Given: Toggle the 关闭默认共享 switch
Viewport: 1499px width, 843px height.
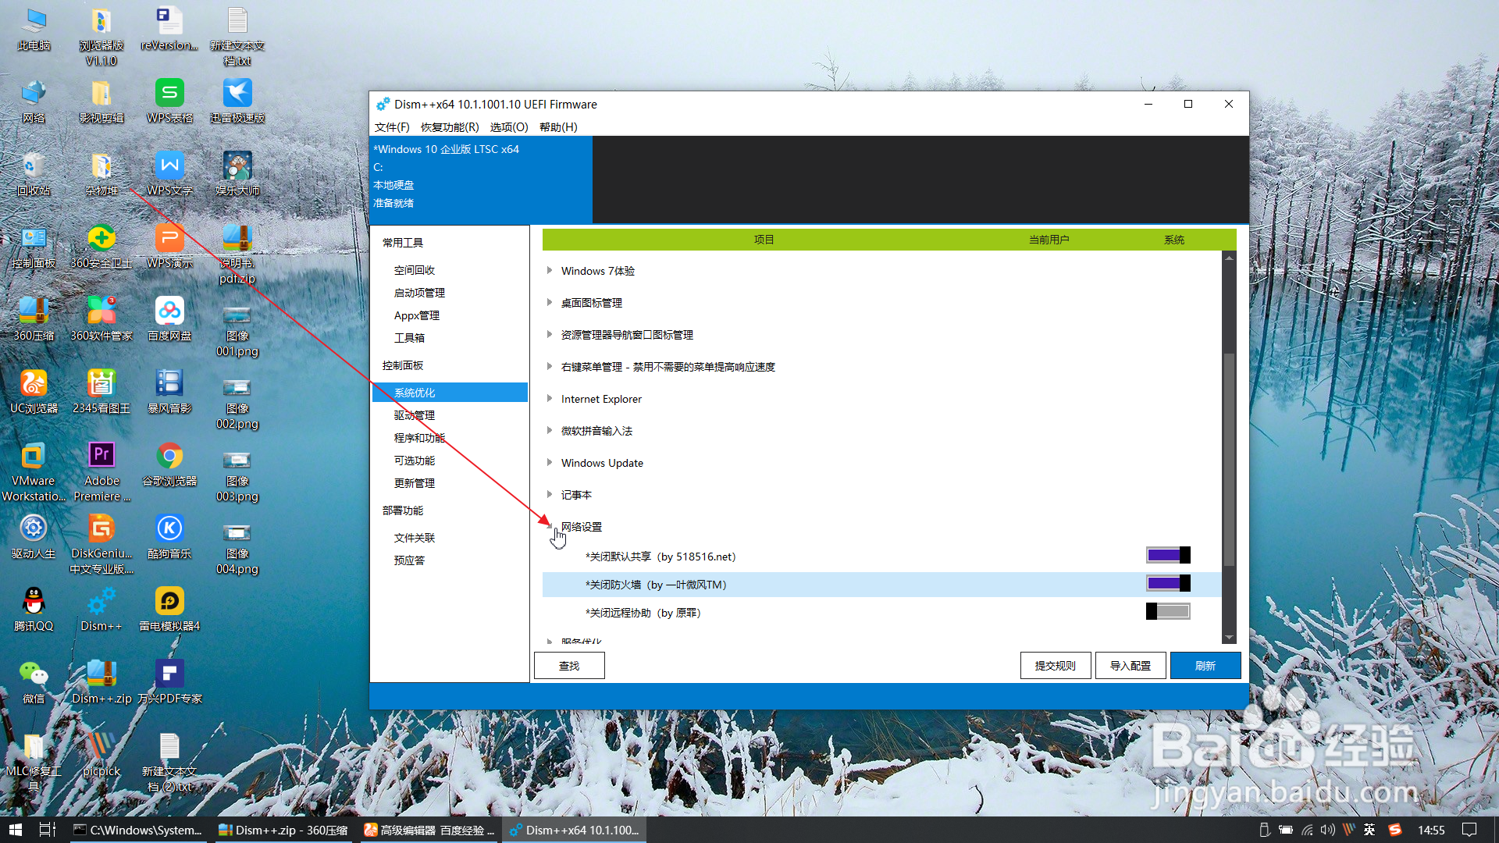Looking at the screenshot, I should (1168, 556).
